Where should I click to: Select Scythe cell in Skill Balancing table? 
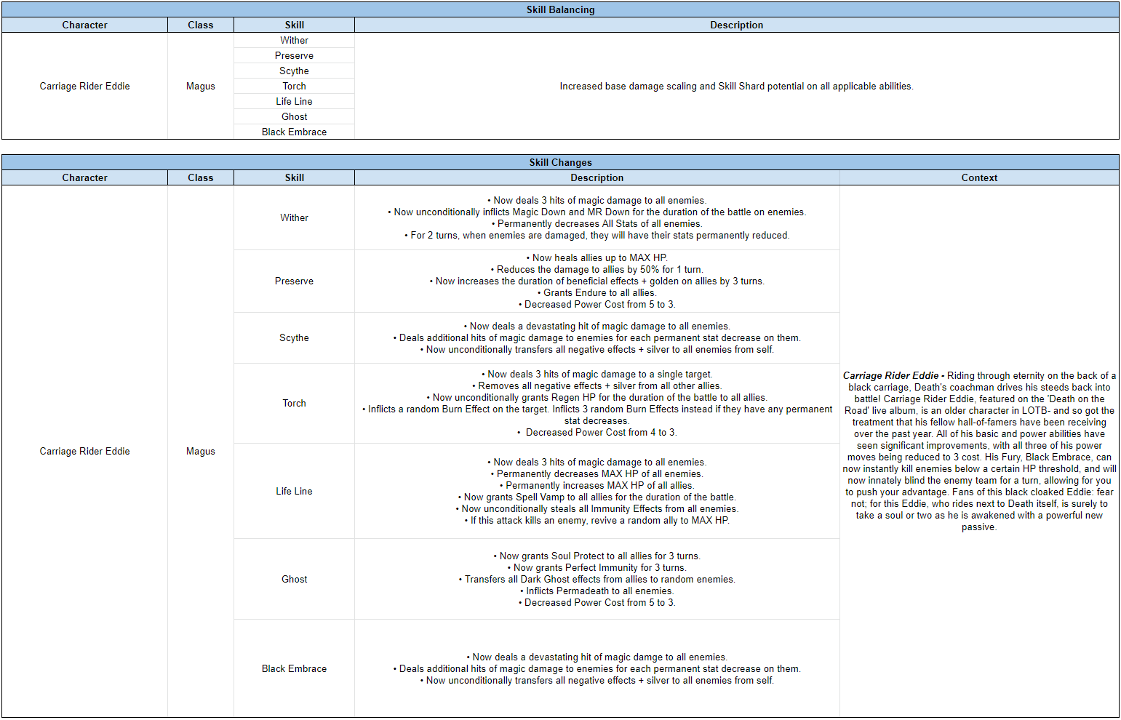[294, 71]
